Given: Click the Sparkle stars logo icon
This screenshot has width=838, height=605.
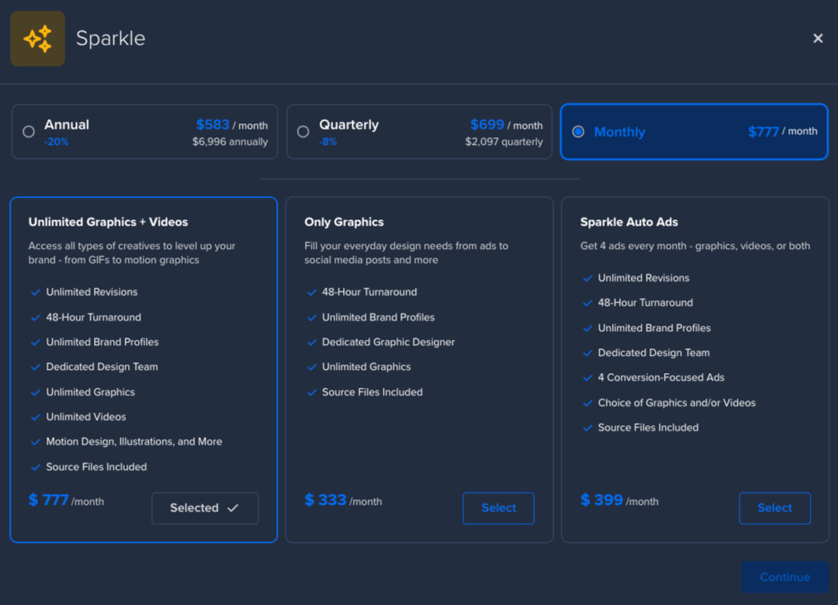Looking at the screenshot, I should 37,39.
